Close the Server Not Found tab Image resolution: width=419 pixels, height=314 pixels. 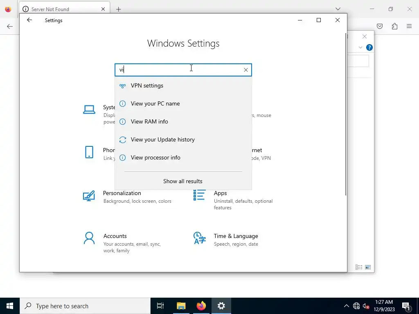pyautogui.click(x=103, y=9)
